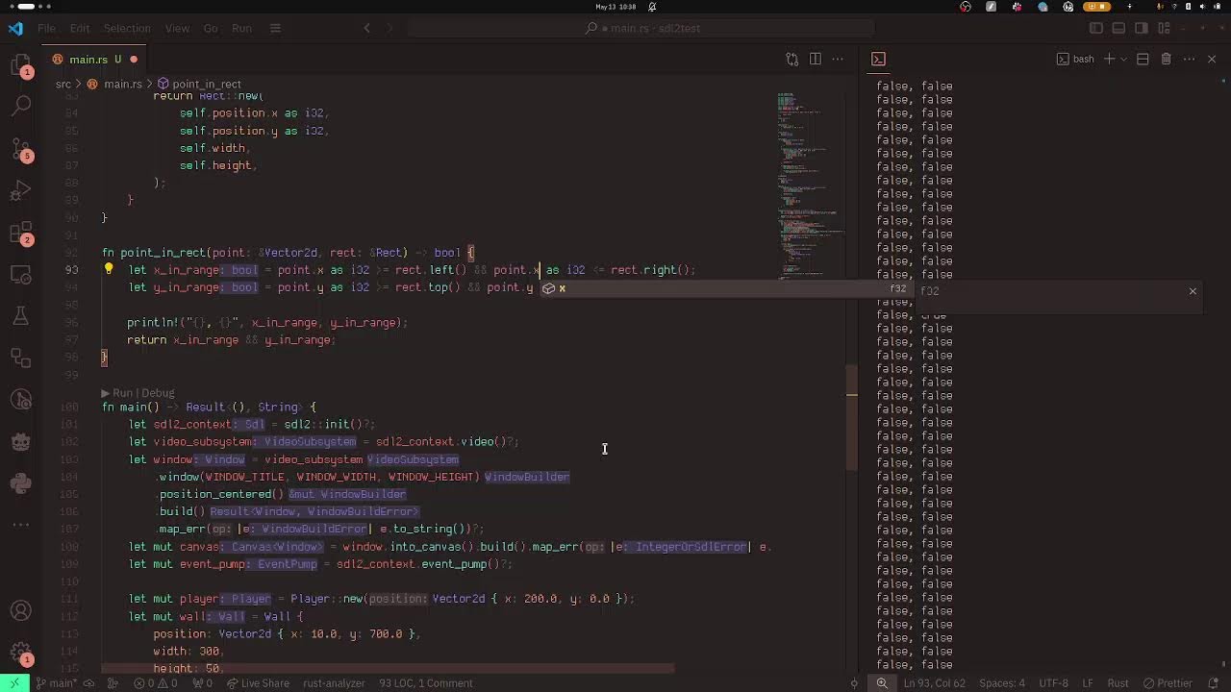The image size is (1231, 692).
Task: Select the main.rs editor tab
Action: click(94, 59)
